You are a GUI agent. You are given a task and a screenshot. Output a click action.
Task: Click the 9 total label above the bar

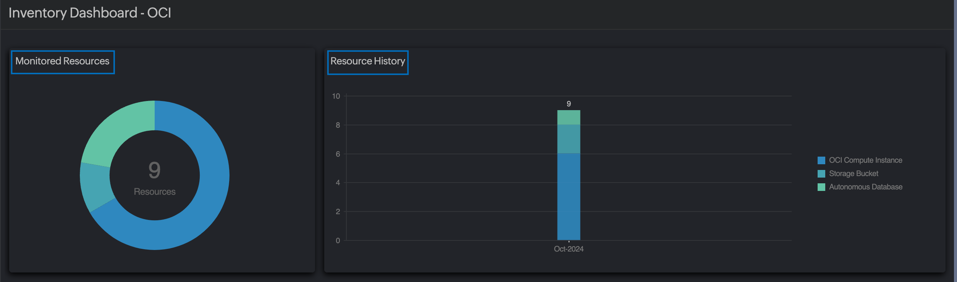click(569, 104)
